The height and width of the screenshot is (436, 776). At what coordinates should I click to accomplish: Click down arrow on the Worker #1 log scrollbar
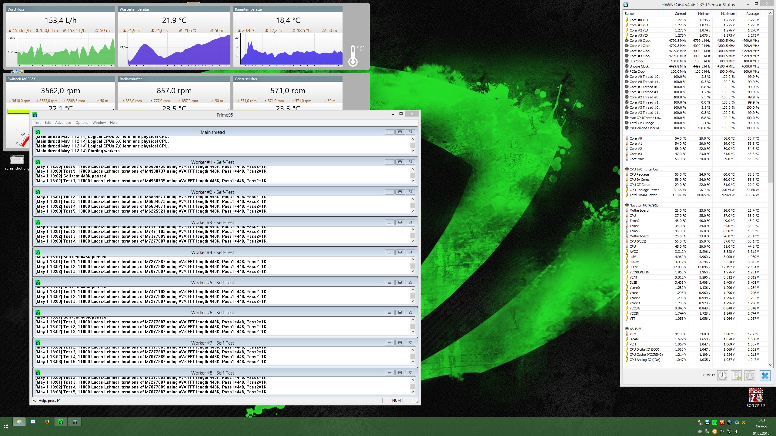coord(413,181)
